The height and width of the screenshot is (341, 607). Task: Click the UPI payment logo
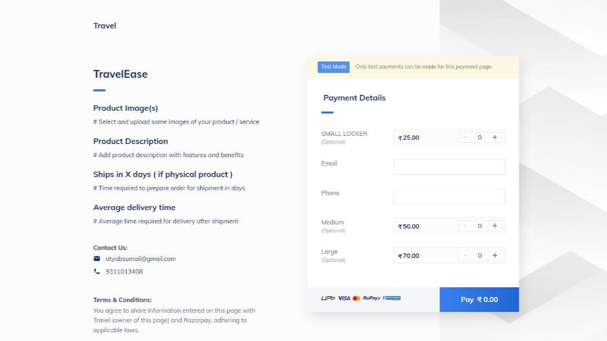tap(328, 298)
